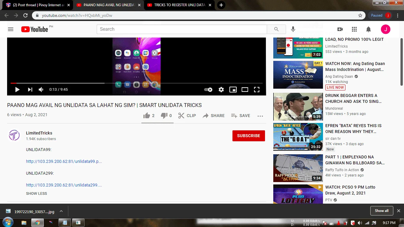Reload the page
This screenshot has height=227, width=404.
[25, 15]
